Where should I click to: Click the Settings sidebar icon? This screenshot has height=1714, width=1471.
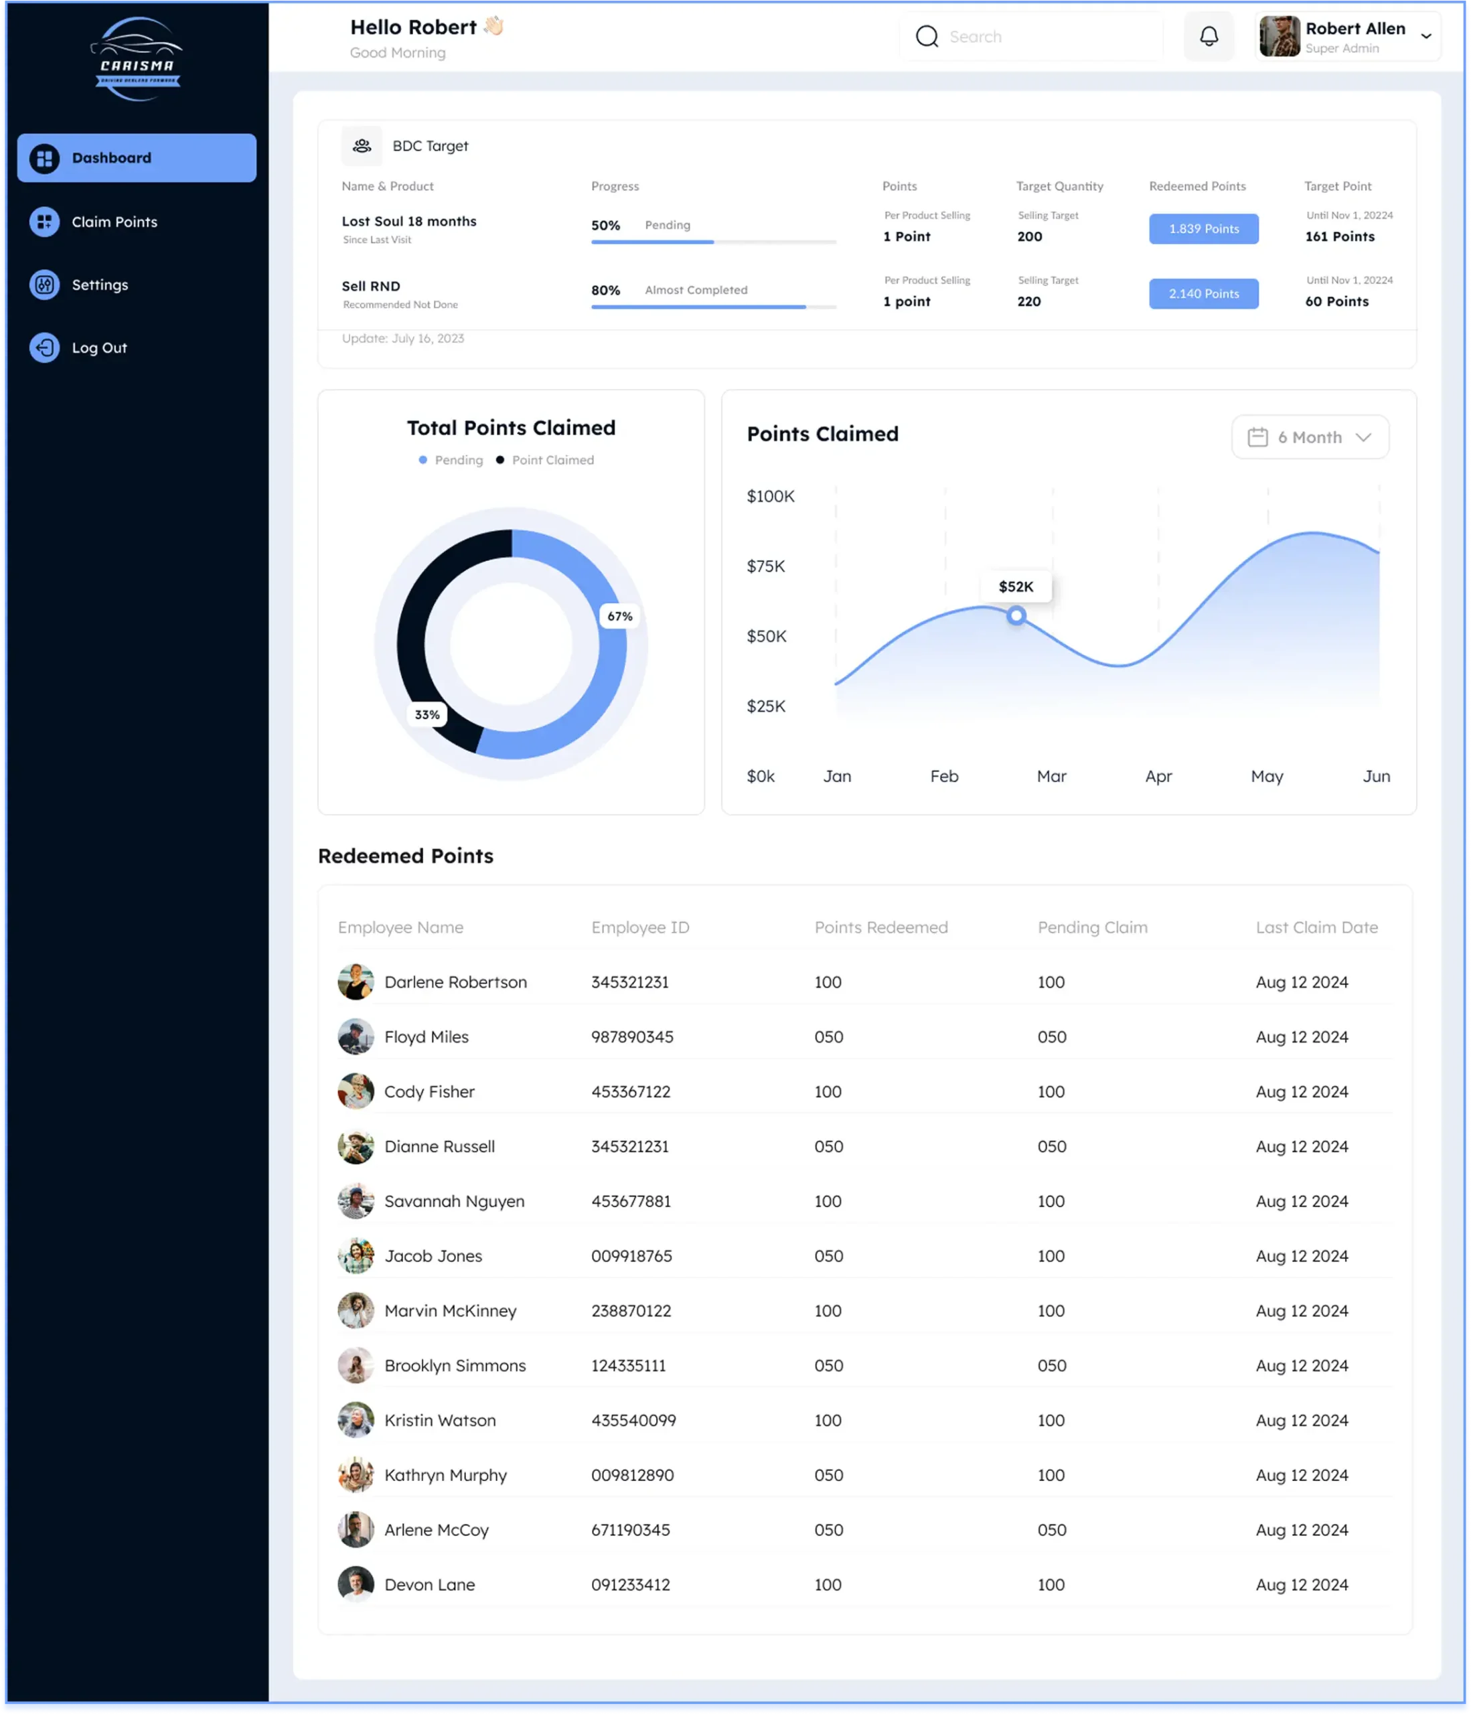45,285
